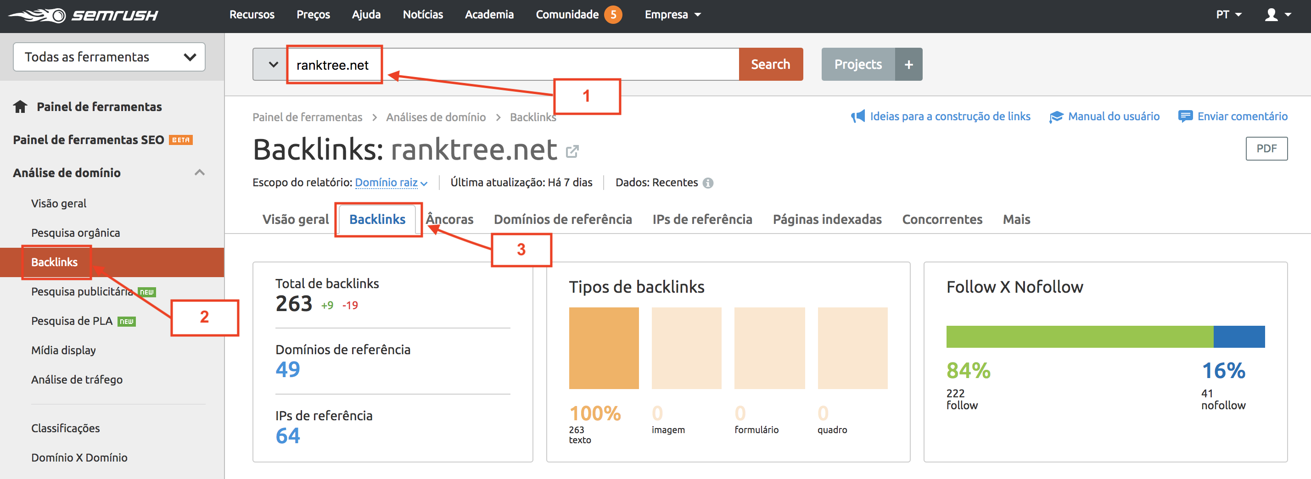Viewport: 1311px width, 479px height.
Task: Click the 49 referring domains number
Action: pos(287,370)
